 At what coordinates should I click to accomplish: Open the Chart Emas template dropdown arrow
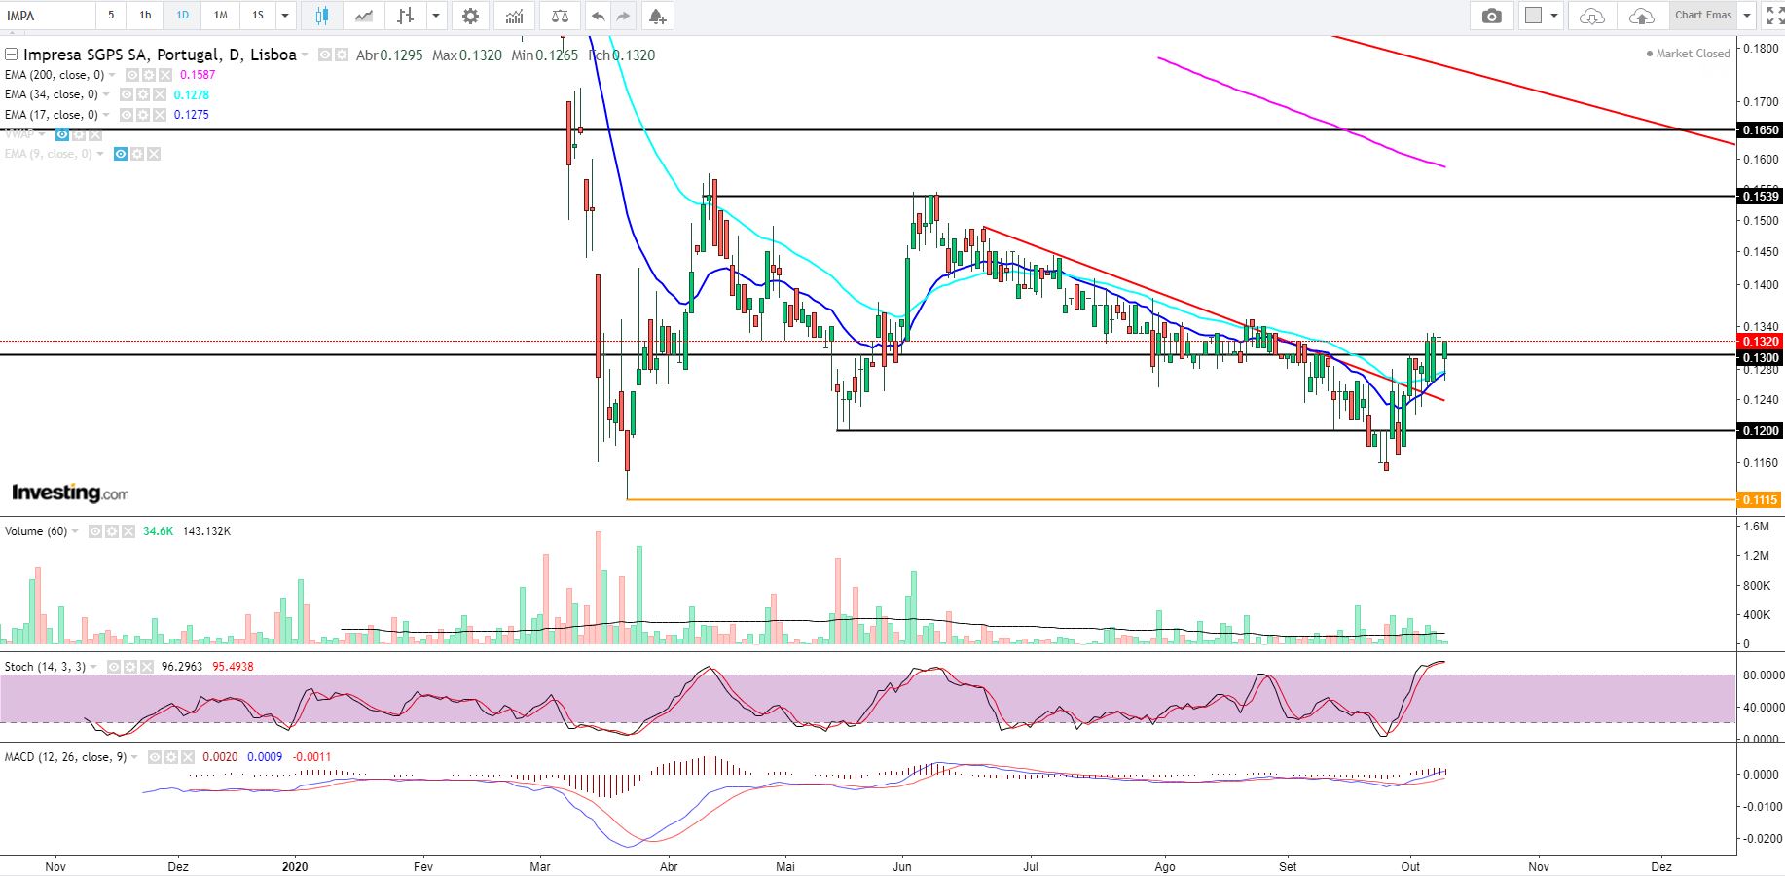click(x=1747, y=16)
